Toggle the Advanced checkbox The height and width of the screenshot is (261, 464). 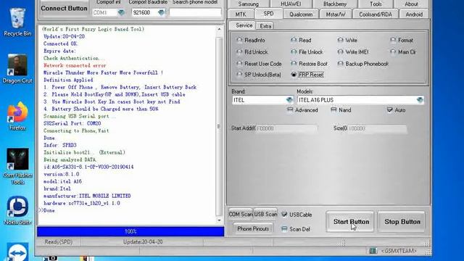pos(290,109)
